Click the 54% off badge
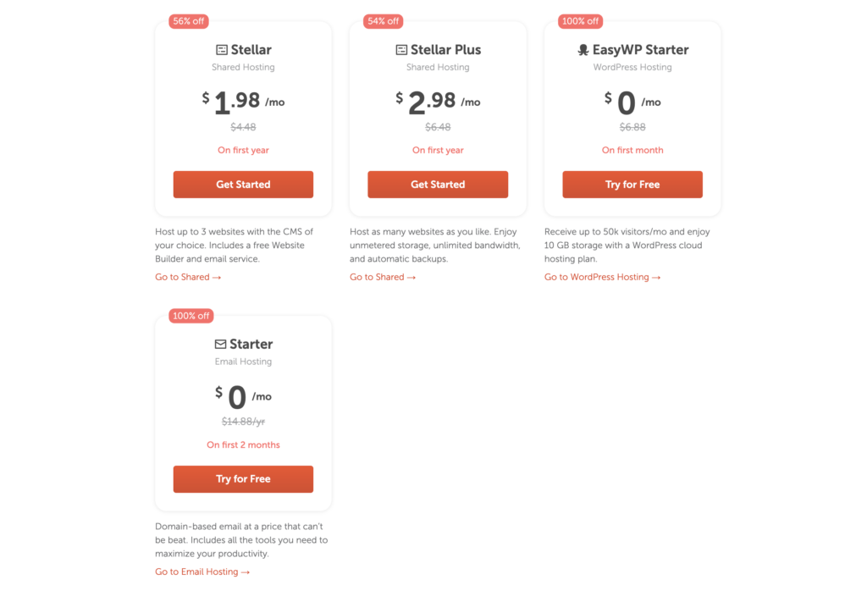The width and height of the screenshot is (867, 591). (x=384, y=21)
